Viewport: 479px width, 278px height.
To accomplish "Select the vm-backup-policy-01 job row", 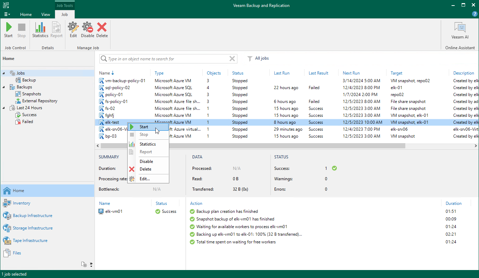I will click(x=287, y=81).
